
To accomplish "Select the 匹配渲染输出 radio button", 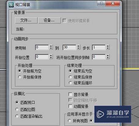I will (17, 116).
